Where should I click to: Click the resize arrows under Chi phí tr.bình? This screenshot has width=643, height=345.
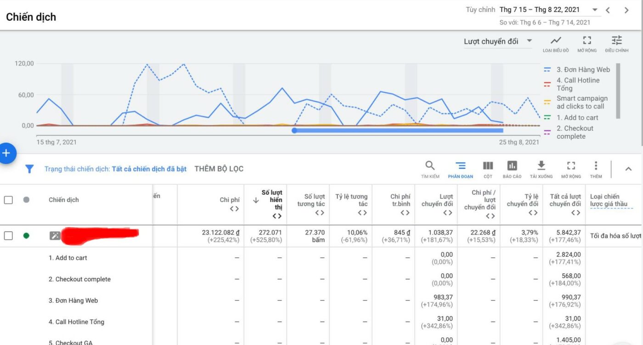405,213
